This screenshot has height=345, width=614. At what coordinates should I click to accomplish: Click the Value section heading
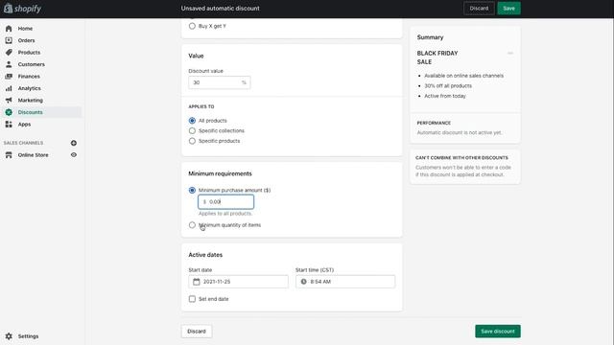coord(196,56)
